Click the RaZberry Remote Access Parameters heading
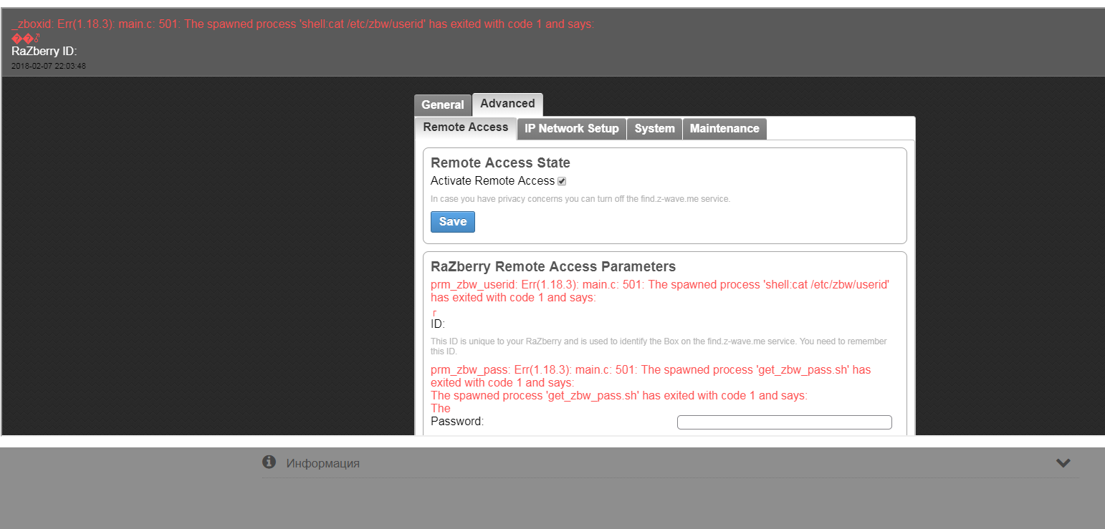Screen dimensions: 1105x529 pos(553,267)
